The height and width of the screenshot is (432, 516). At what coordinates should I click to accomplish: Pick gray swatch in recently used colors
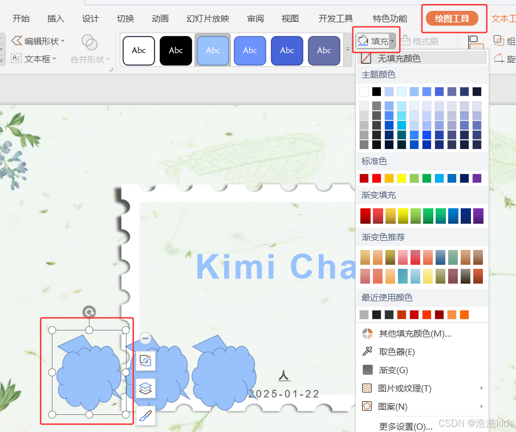[x=364, y=314]
